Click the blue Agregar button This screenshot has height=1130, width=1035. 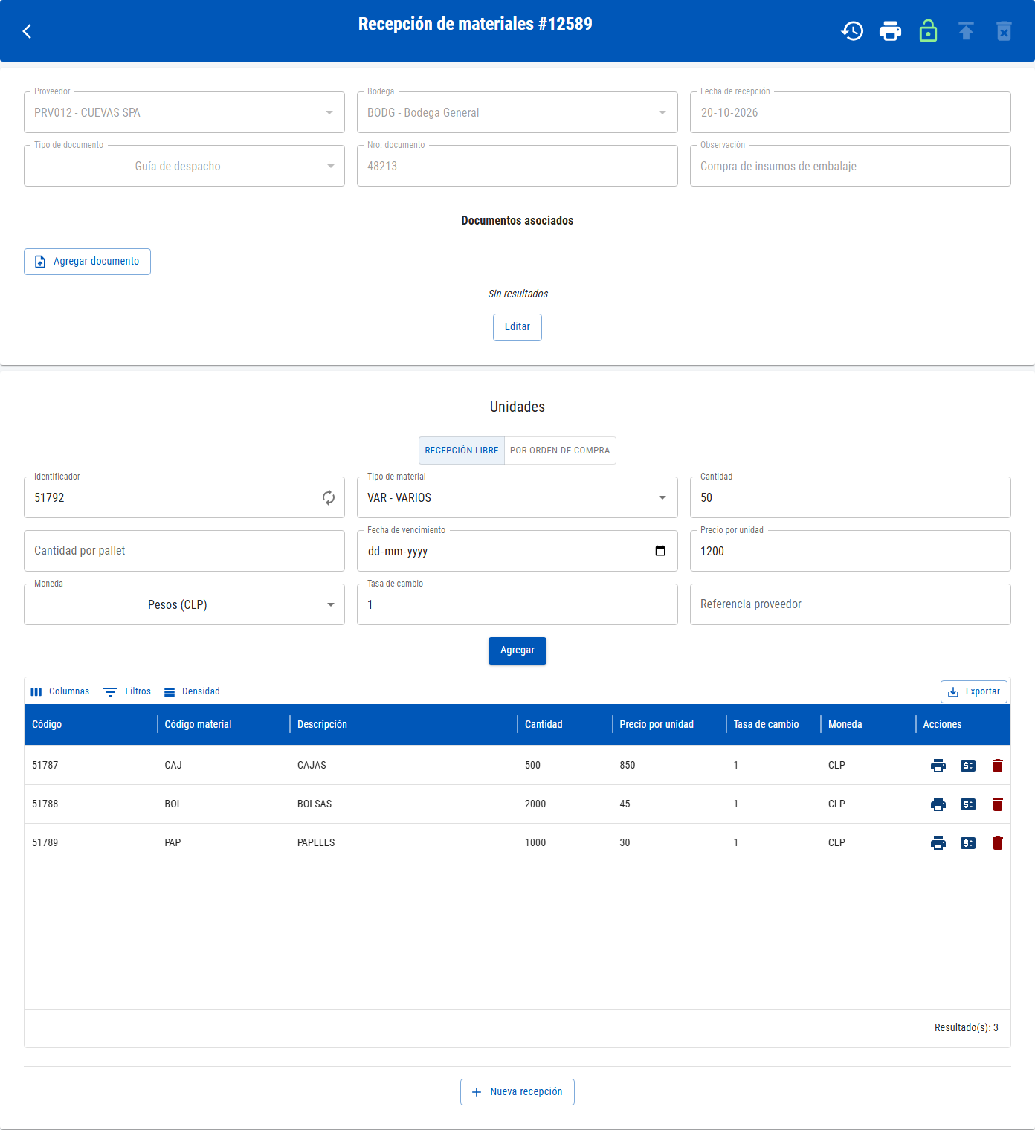(517, 650)
